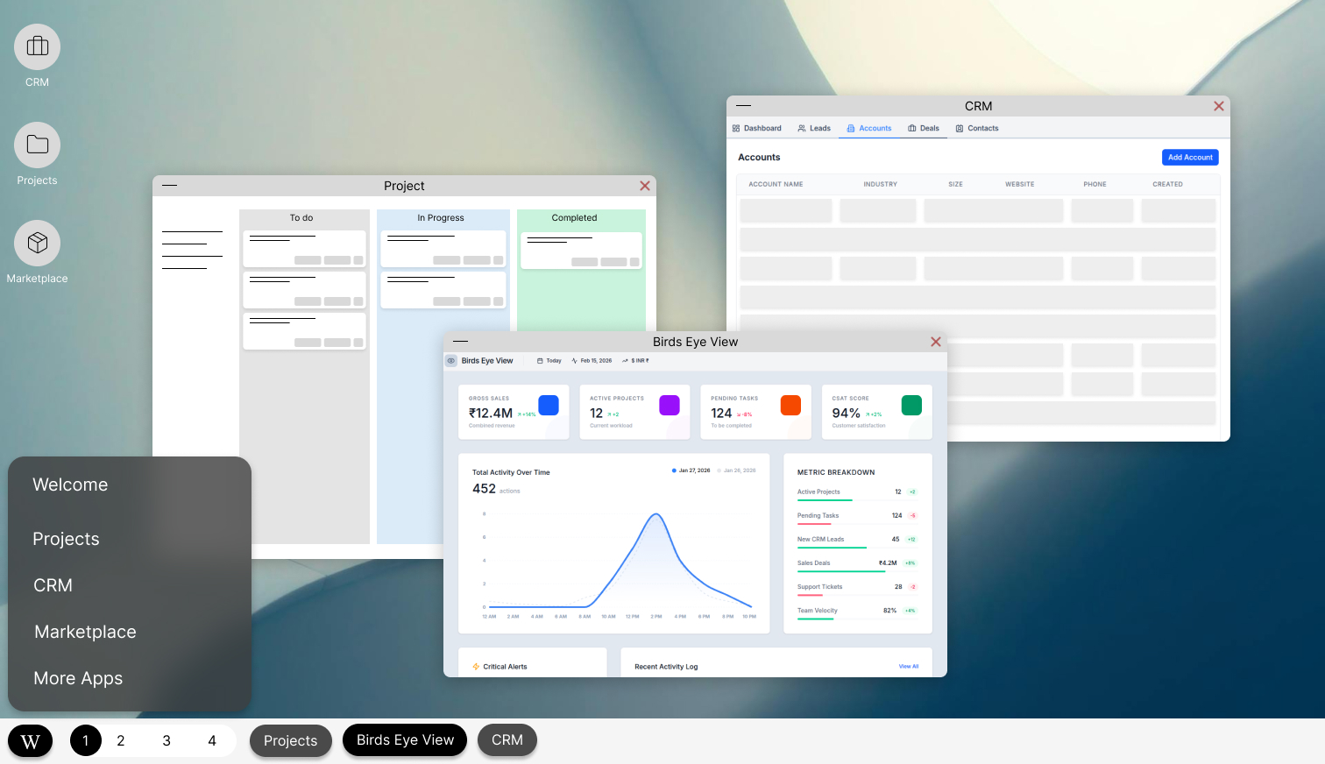Click the blue Gross Sales card icon
The width and height of the screenshot is (1325, 764).
click(549, 405)
